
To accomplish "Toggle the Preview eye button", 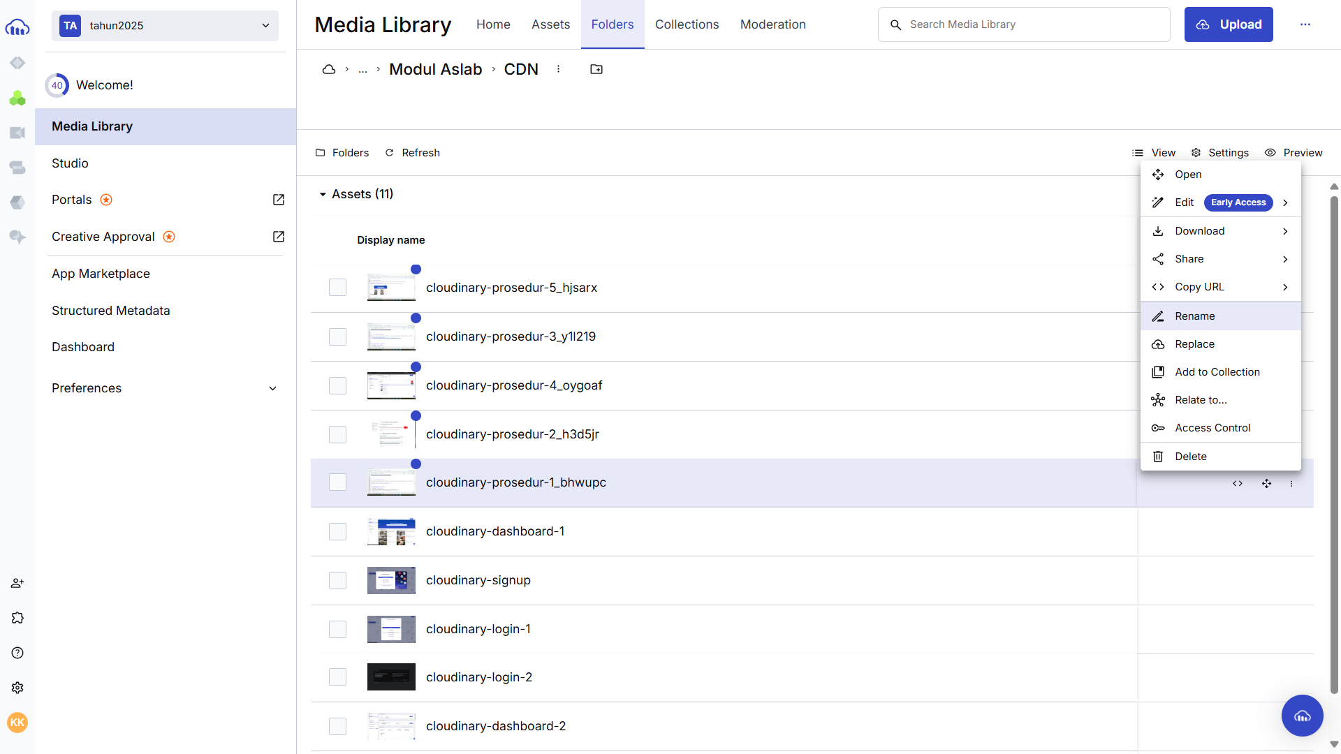I will pos(1294,153).
